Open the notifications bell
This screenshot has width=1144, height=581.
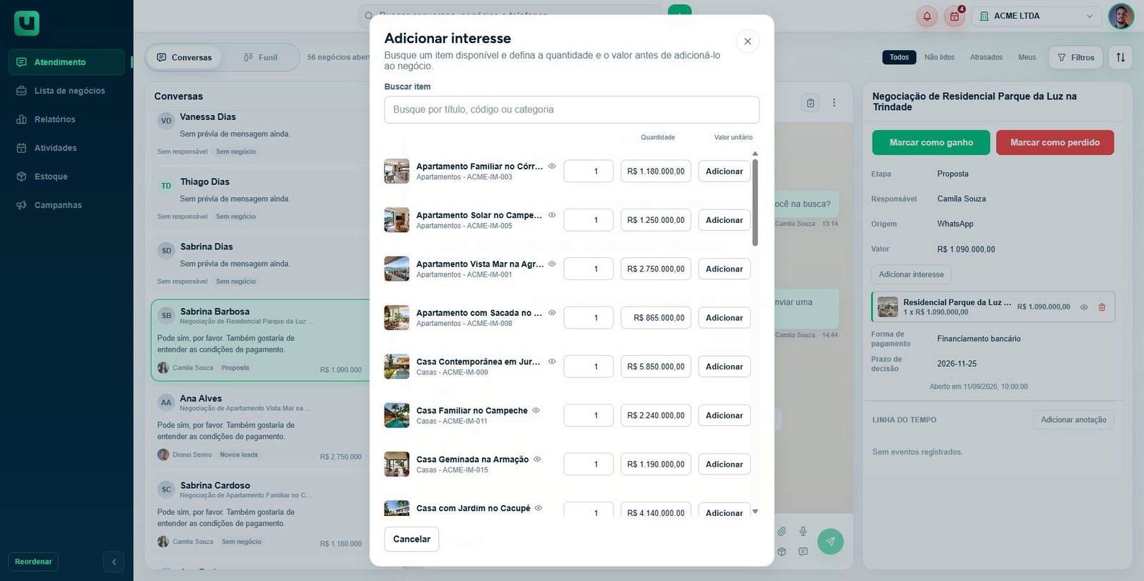click(927, 16)
